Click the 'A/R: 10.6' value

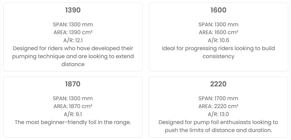(219, 40)
